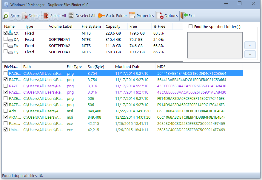This screenshot has width=262, height=180.
Task: Click the 223.6 GB capacity value
Action: [113, 33]
